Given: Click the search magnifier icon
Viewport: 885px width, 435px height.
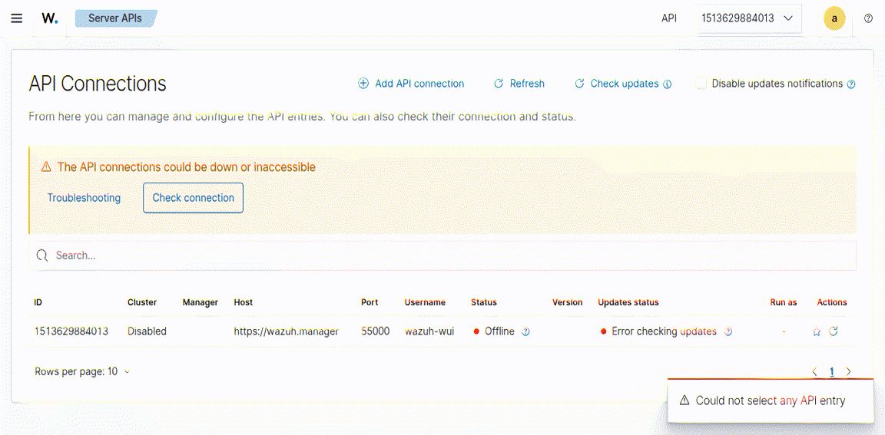Looking at the screenshot, I should [x=41, y=255].
